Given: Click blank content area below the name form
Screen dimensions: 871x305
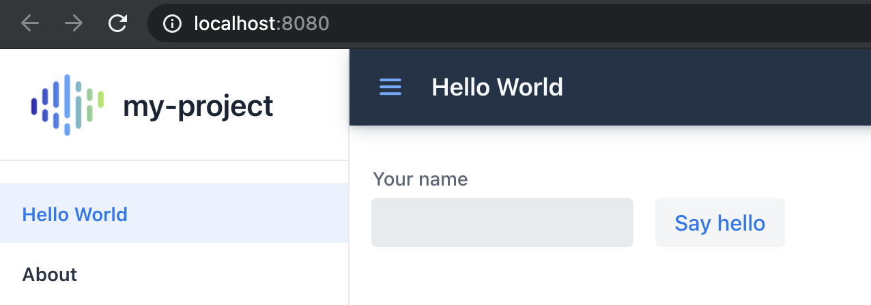Looking at the screenshot, I should pos(608,280).
